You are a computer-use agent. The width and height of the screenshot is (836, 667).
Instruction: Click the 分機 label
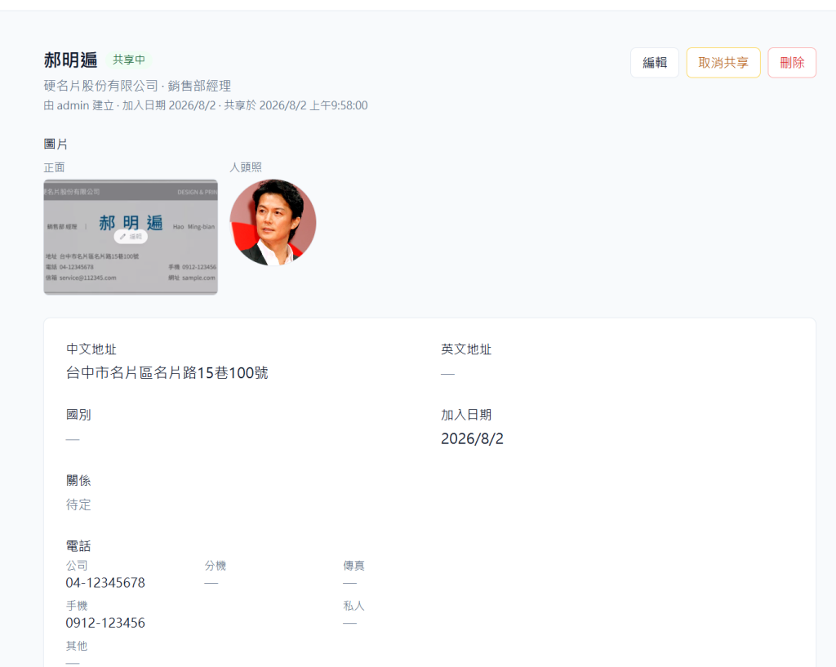pos(216,566)
